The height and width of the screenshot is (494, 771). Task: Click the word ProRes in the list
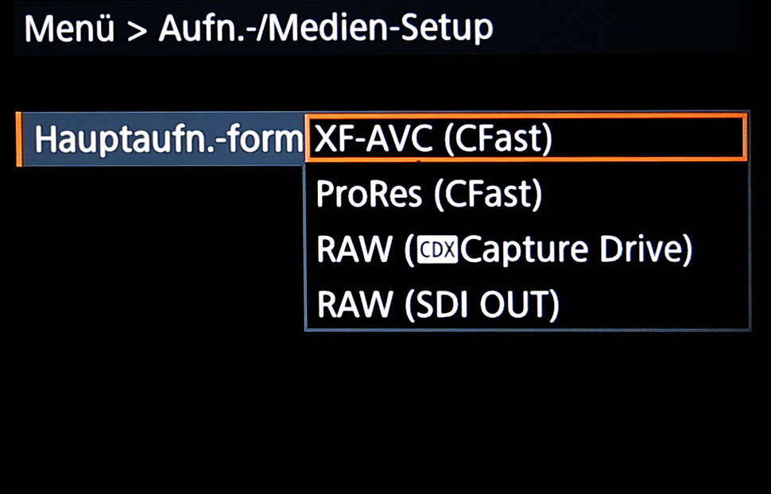tap(369, 194)
